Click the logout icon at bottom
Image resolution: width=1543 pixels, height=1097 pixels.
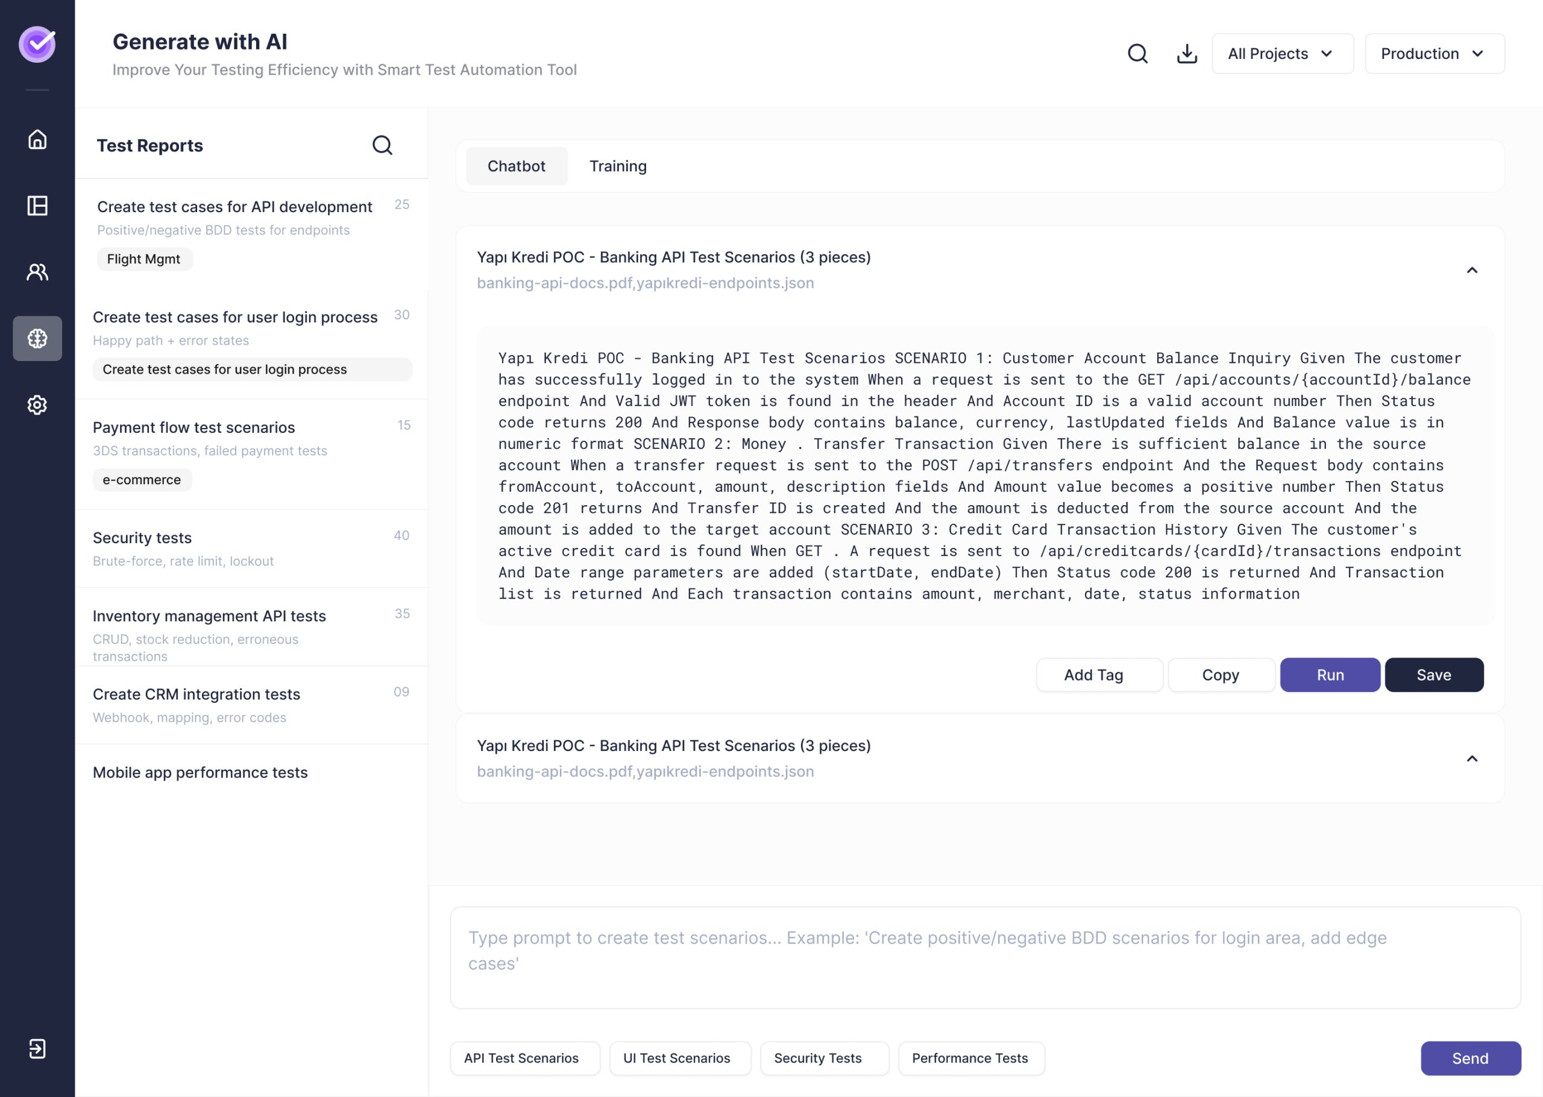[x=37, y=1048]
